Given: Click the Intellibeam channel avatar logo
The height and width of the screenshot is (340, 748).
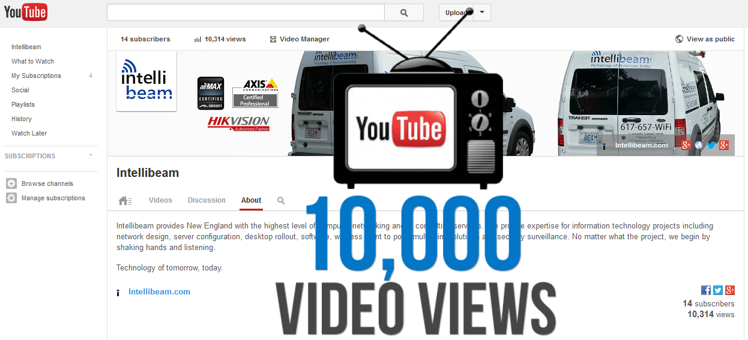Looking at the screenshot, I should click(x=146, y=81).
